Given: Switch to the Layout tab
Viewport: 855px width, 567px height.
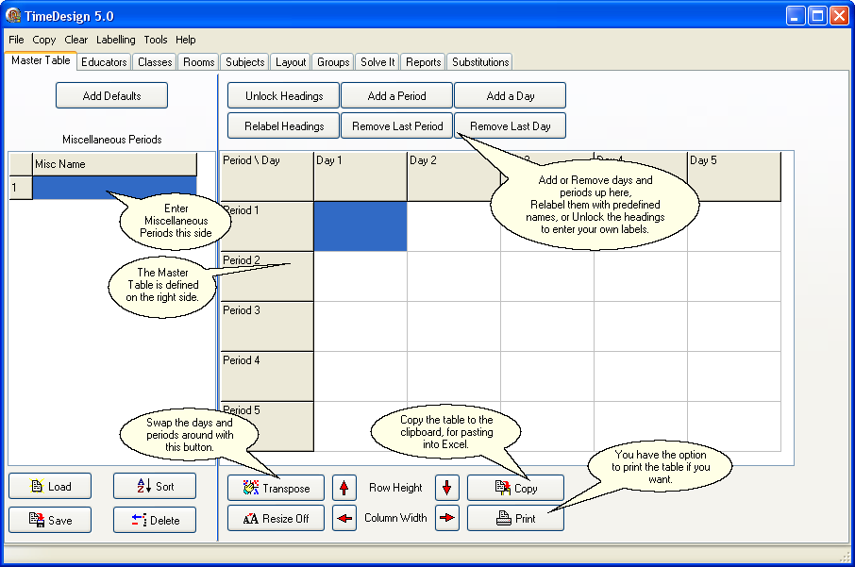Looking at the screenshot, I should 291,61.
